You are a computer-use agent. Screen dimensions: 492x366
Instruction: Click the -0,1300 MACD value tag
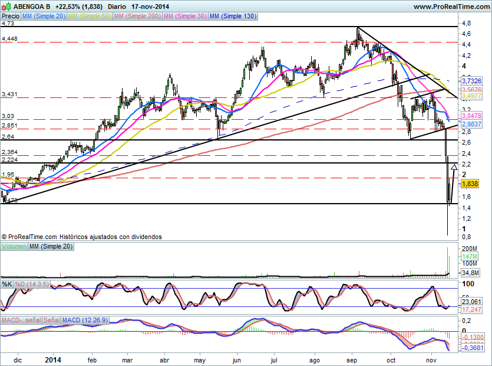(472, 337)
